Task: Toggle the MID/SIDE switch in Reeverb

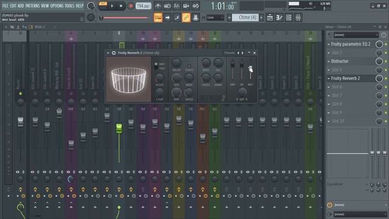Action: [156, 66]
